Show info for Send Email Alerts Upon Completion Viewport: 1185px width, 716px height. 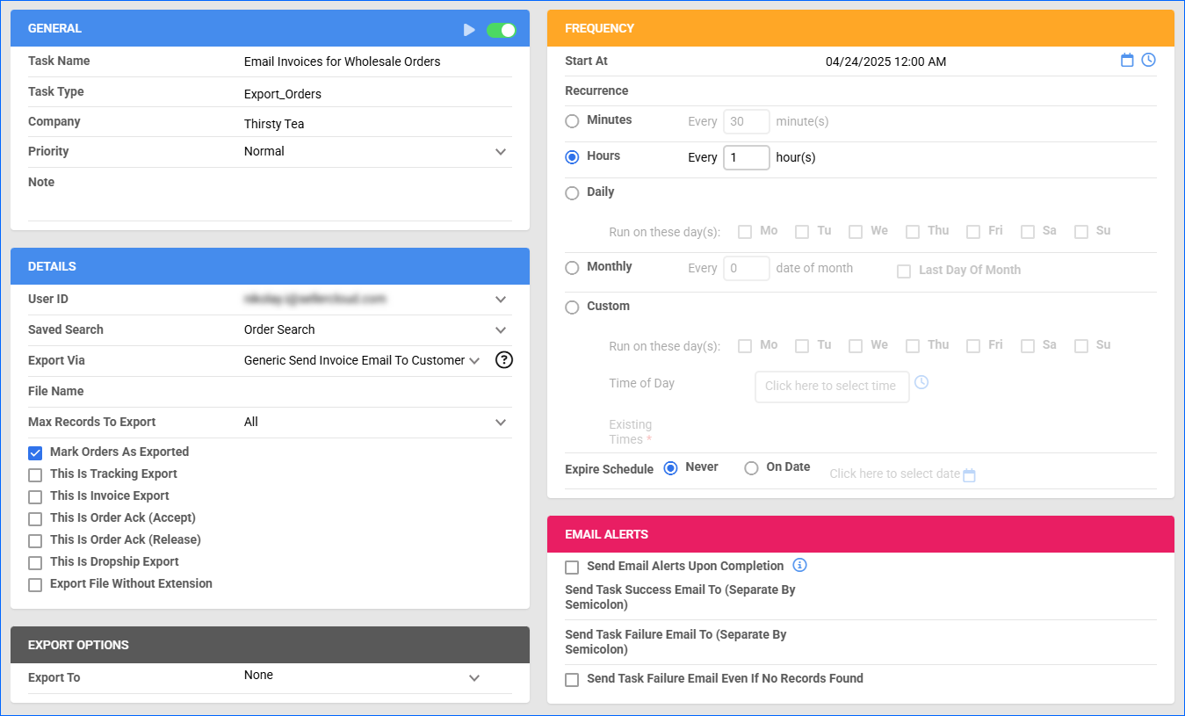point(799,565)
